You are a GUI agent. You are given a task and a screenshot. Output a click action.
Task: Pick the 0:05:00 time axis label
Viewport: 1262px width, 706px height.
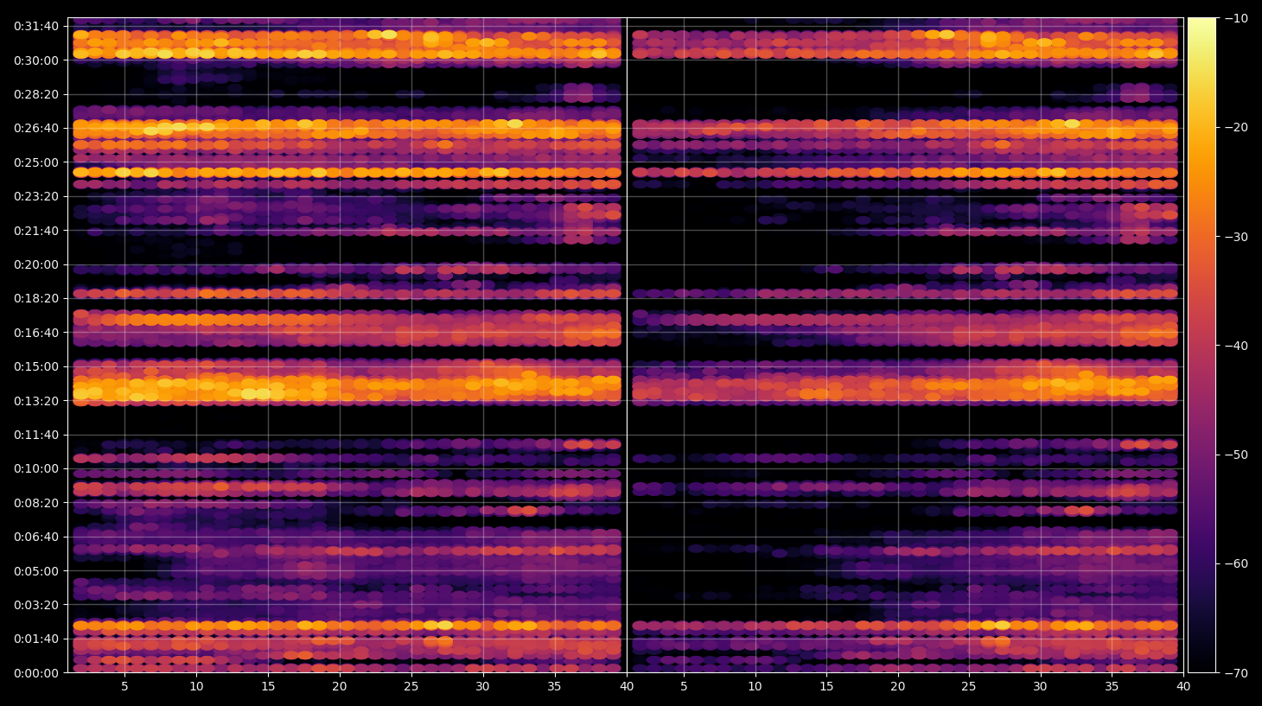pos(36,571)
